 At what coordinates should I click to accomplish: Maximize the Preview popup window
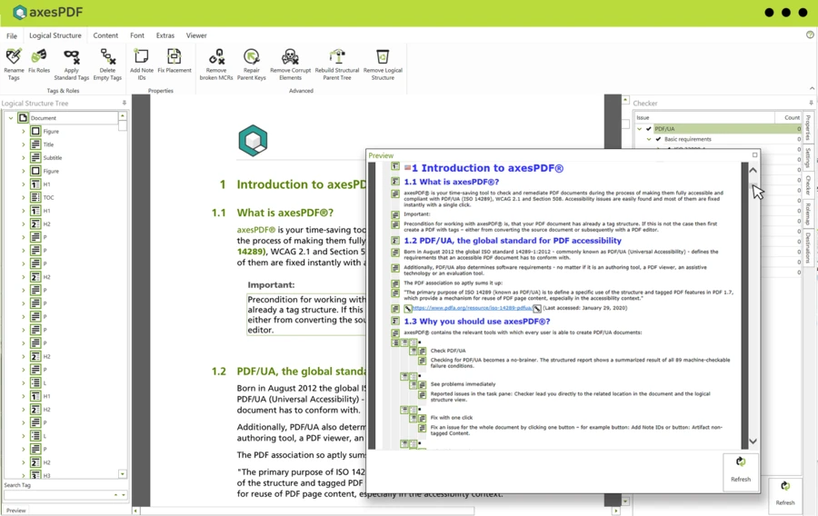click(754, 154)
